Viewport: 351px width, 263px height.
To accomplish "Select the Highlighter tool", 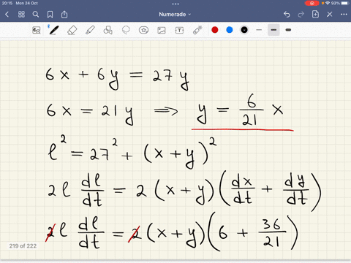I will point(90,30).
